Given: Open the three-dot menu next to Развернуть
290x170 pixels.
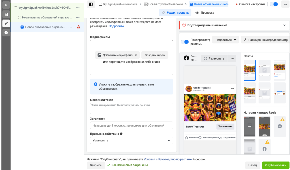Looking at the screenshot, I should pyautogui.click(x=232, y=58).
